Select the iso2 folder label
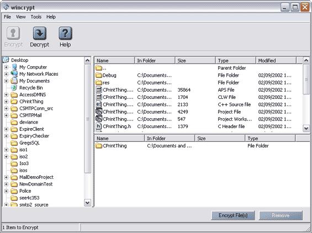Image resolution: width=312 pixels, height=233 pixels. [x=24, y=157]
